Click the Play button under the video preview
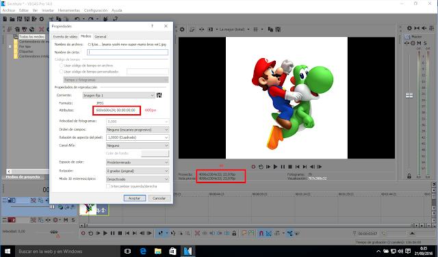 (275, 167)
